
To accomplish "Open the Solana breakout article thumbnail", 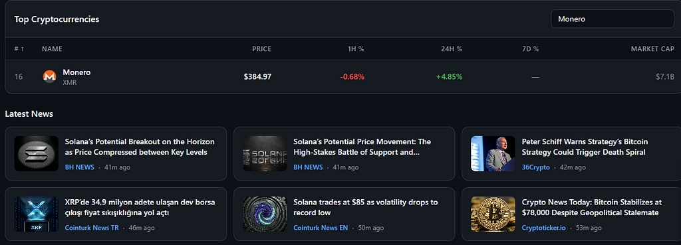I will pos(36,153).
